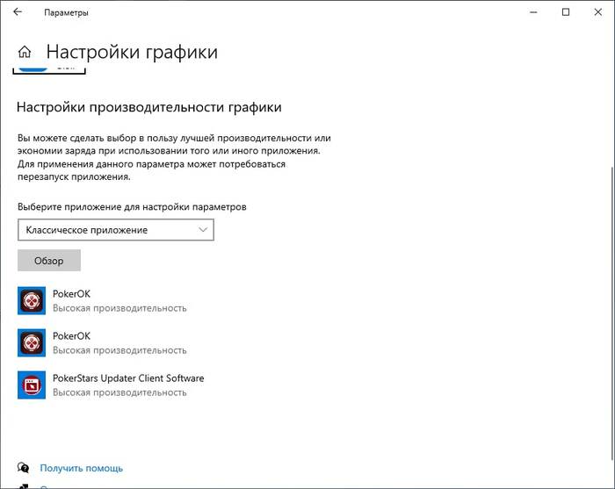Click the vertical scrollbar on the right

[612, 313]
